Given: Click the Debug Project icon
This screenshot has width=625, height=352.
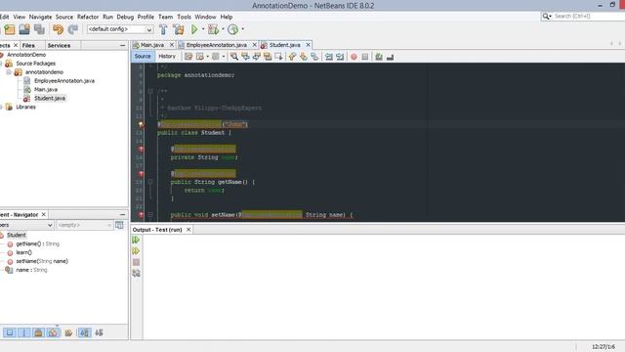Looking at the screenshot, I should click(x=213, y=29).
